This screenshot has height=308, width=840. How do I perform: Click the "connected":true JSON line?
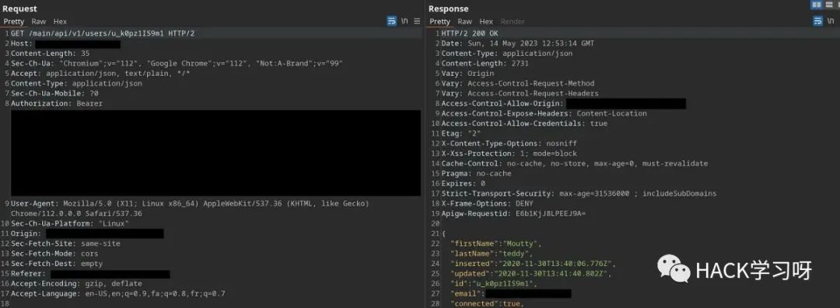click(x=487, y=303)
